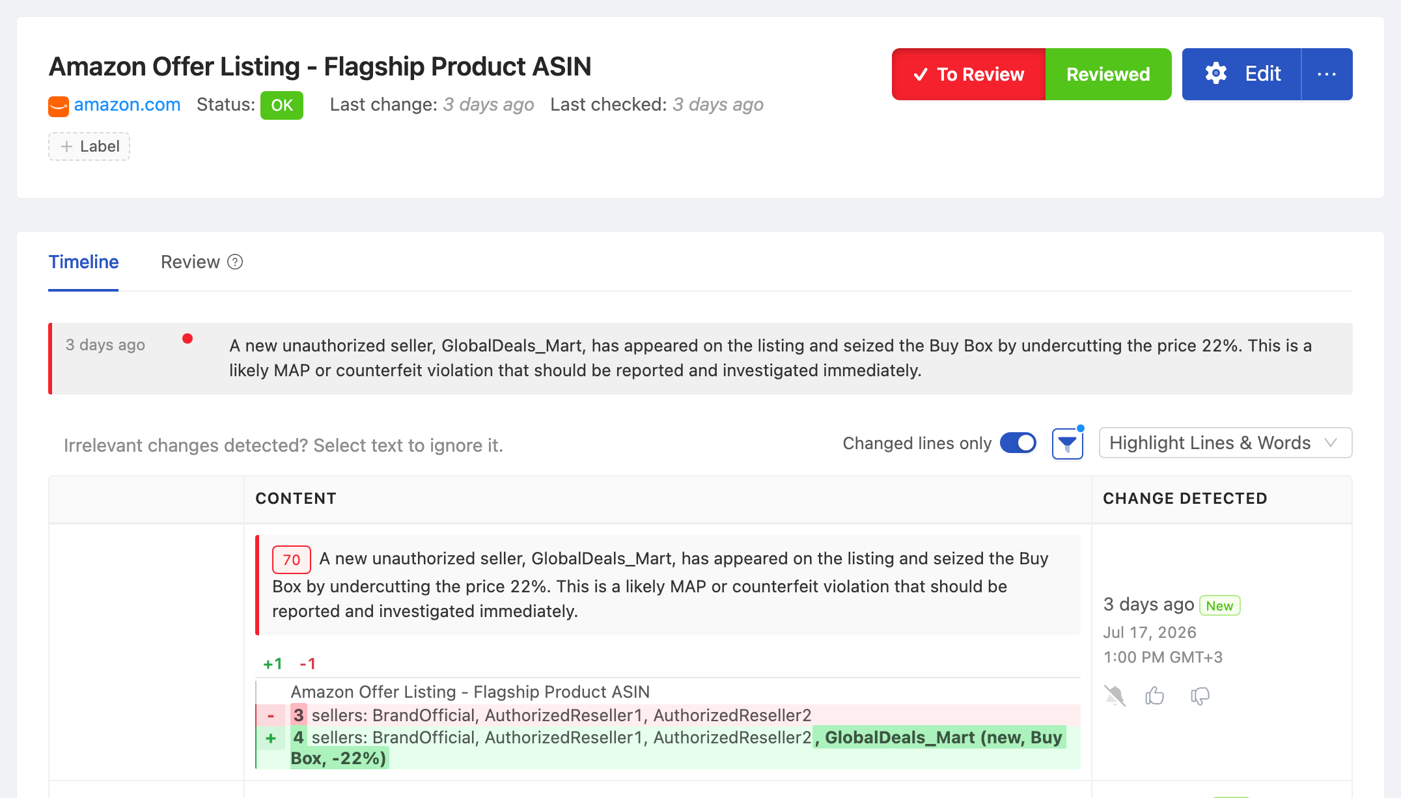Click the muted bell icon for this change
The height and width of the screenshot is (798, 1401).
[x=1115, y=696]
